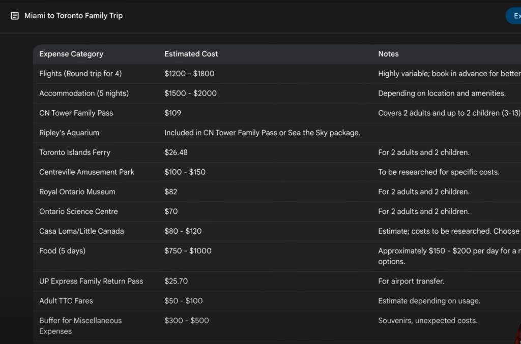
Task: Click the Notes column header
Action: [x=388, y=54]
